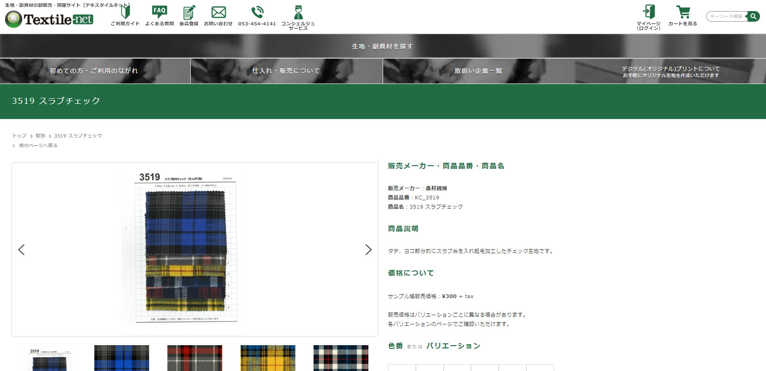
Task: Click the 会員登録 registration icon
Action: click(189, 15)
